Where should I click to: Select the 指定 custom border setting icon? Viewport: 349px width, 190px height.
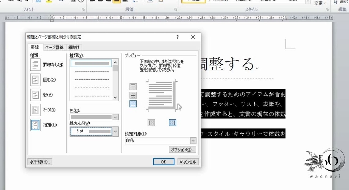click(35, 125)
